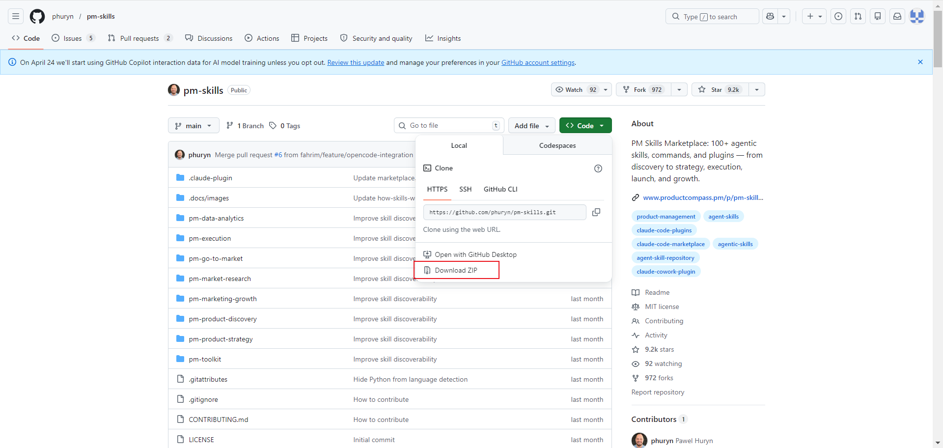The width and height of the screenshot is (943, 448).
Task: Click the phuryn owner breadcrumb link
Action: coord(63,16)
